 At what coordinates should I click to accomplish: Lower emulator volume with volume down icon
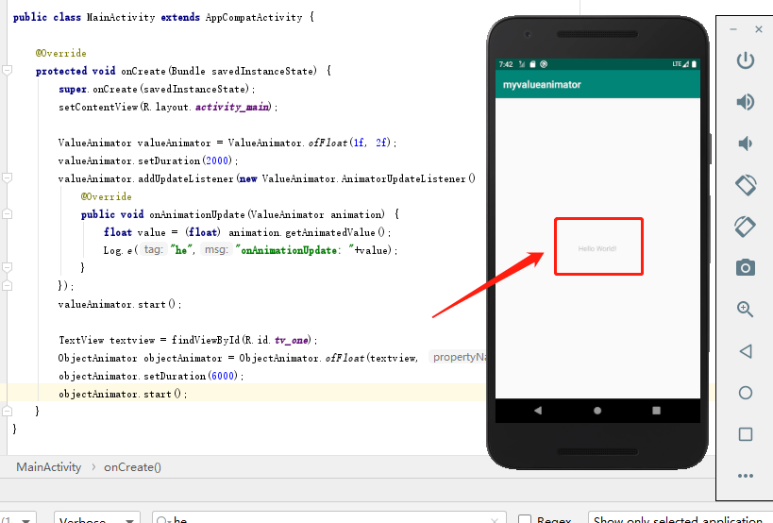coord(745,143)
